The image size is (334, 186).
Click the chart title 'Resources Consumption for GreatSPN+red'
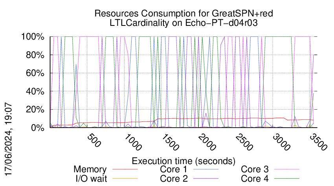point(184,14)
